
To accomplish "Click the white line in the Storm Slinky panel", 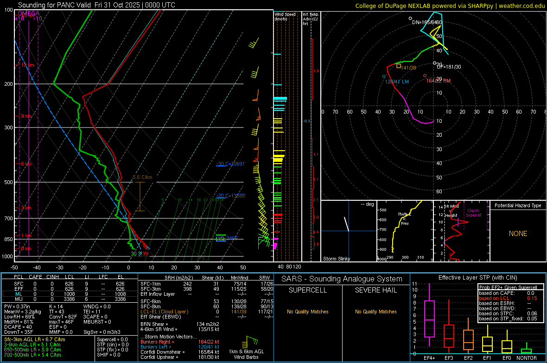I will 347,224.
